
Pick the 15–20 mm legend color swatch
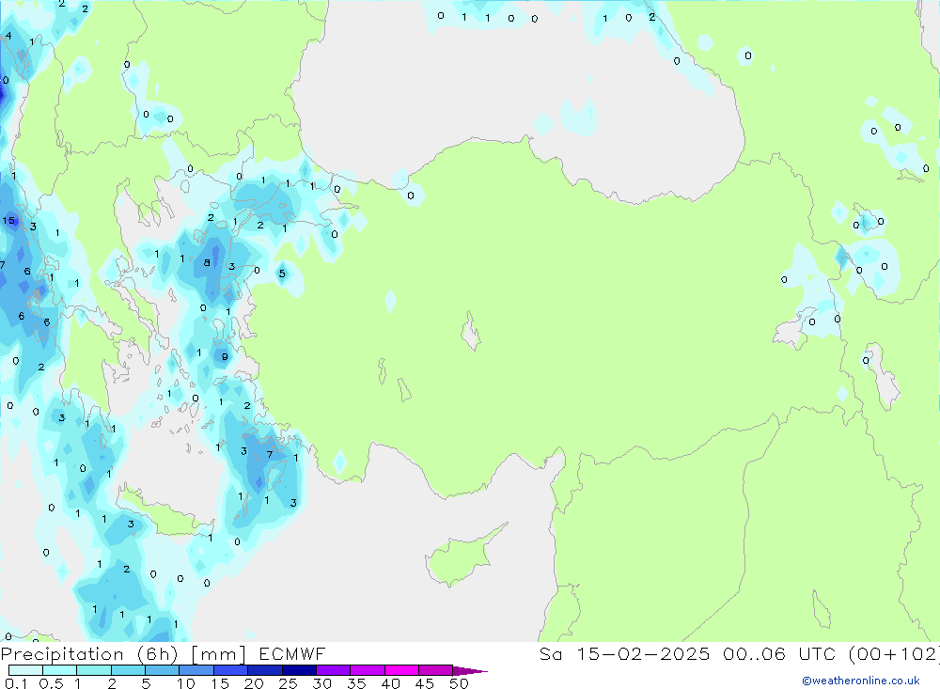[x=231, y=670]
